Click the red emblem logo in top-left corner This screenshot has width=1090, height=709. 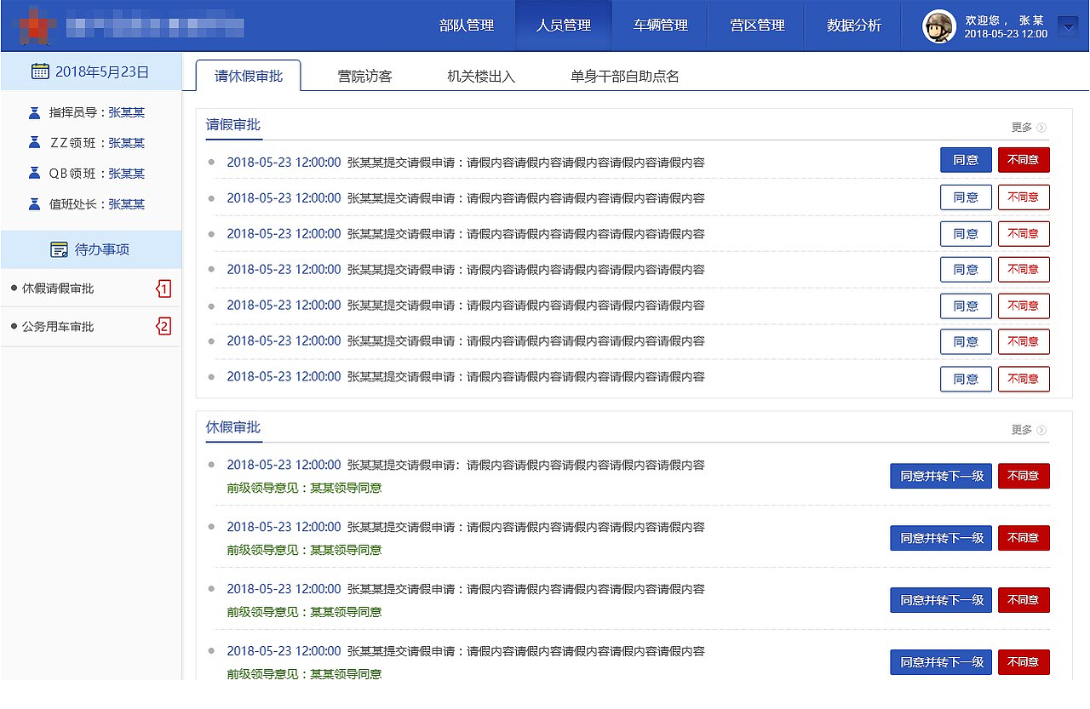(34, 26)
